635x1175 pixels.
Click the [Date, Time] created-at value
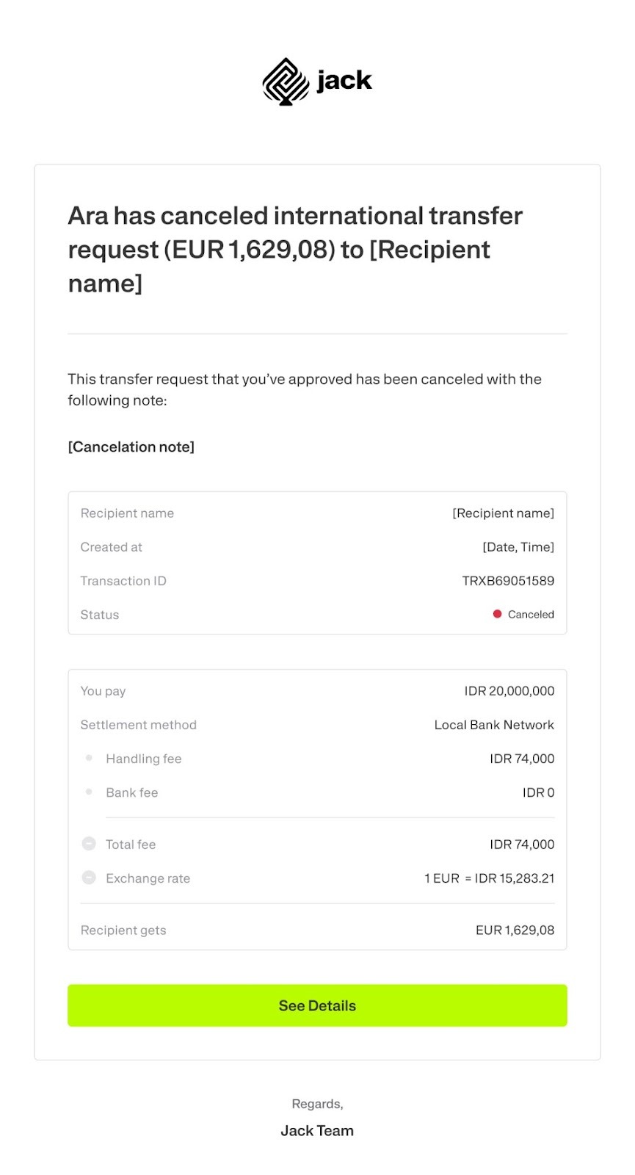(x=518, y=547)
